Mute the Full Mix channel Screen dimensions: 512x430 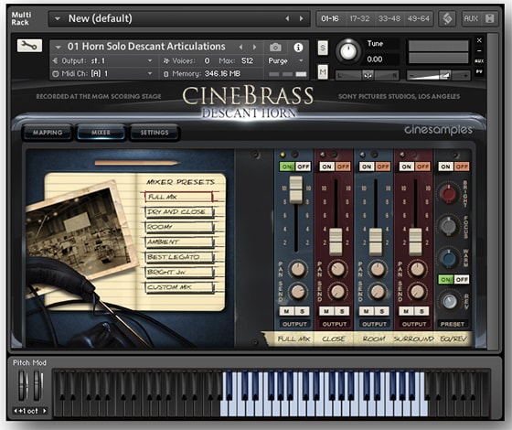coord(287,311)
